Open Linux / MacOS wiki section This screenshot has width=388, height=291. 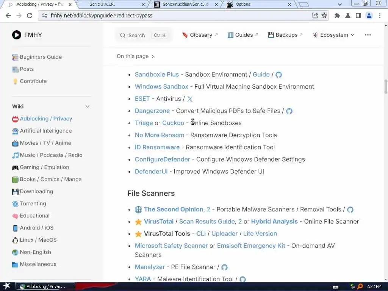pyautogui.click(x=34, y=240)
